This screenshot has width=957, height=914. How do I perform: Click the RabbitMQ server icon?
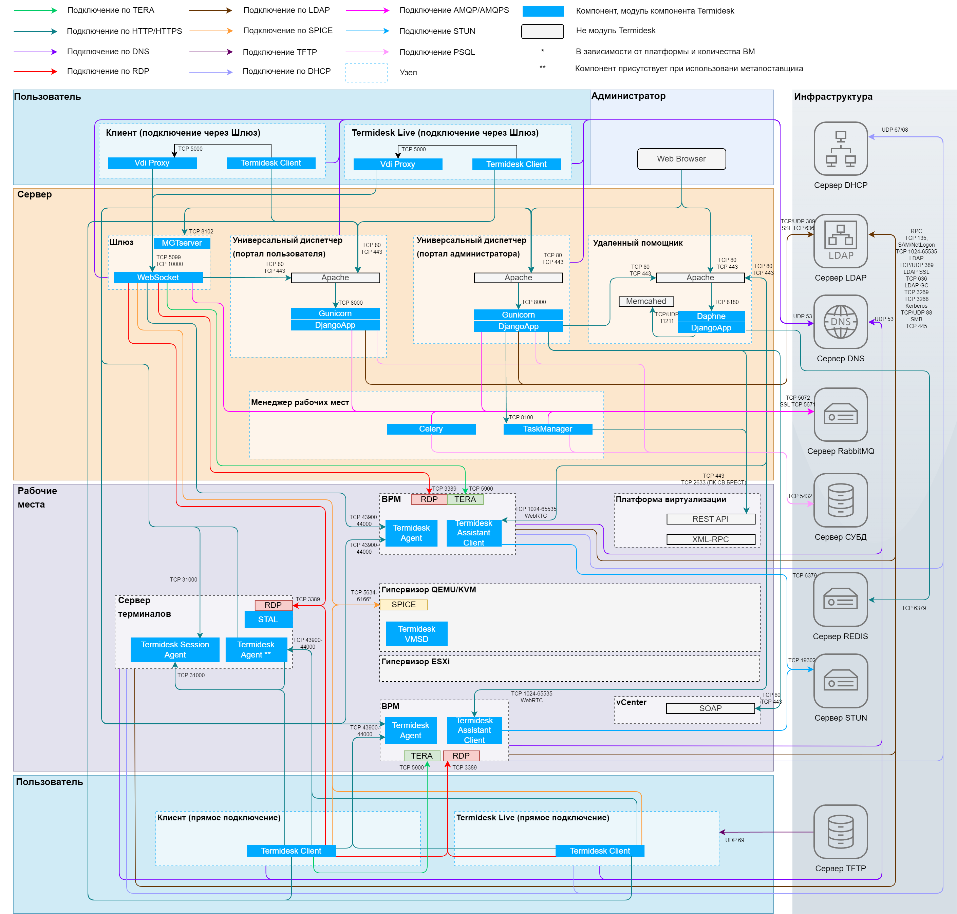pyautogui.click(x=840, y=415)
